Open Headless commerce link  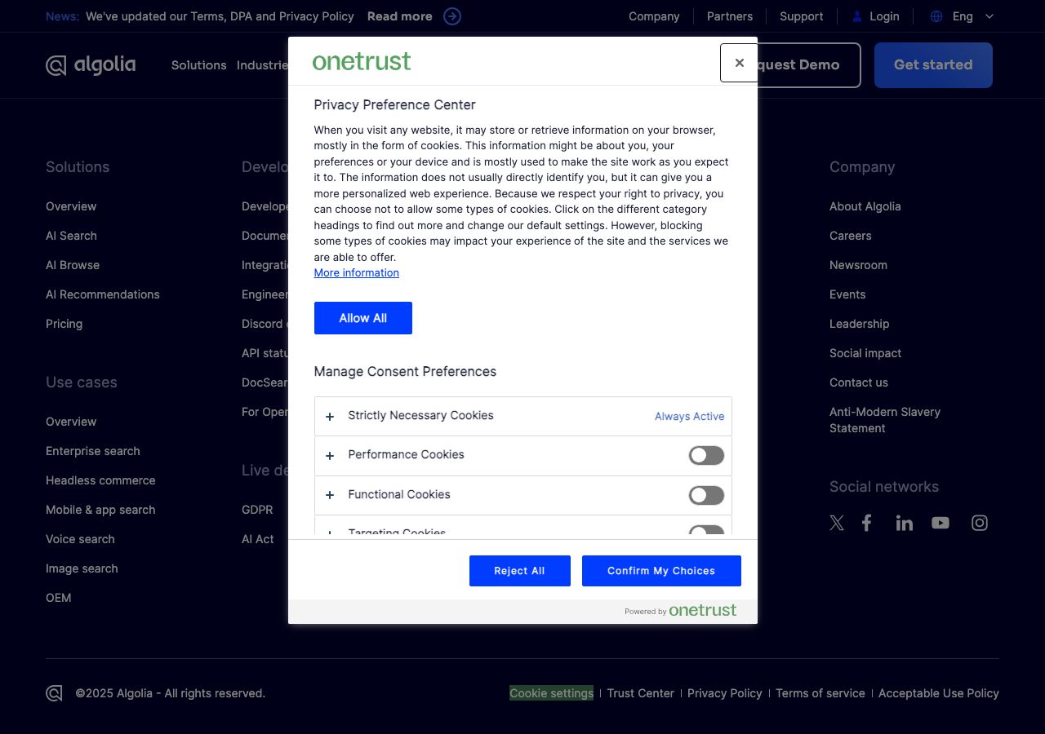pyautogui.click(x=100, y=480)
